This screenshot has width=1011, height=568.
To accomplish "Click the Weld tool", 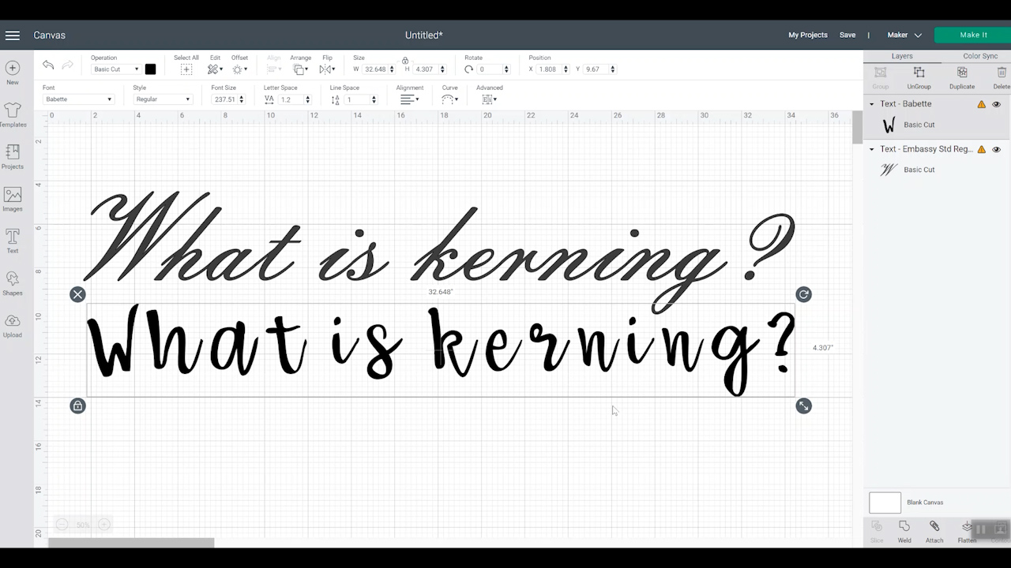I will click(904, 526).
